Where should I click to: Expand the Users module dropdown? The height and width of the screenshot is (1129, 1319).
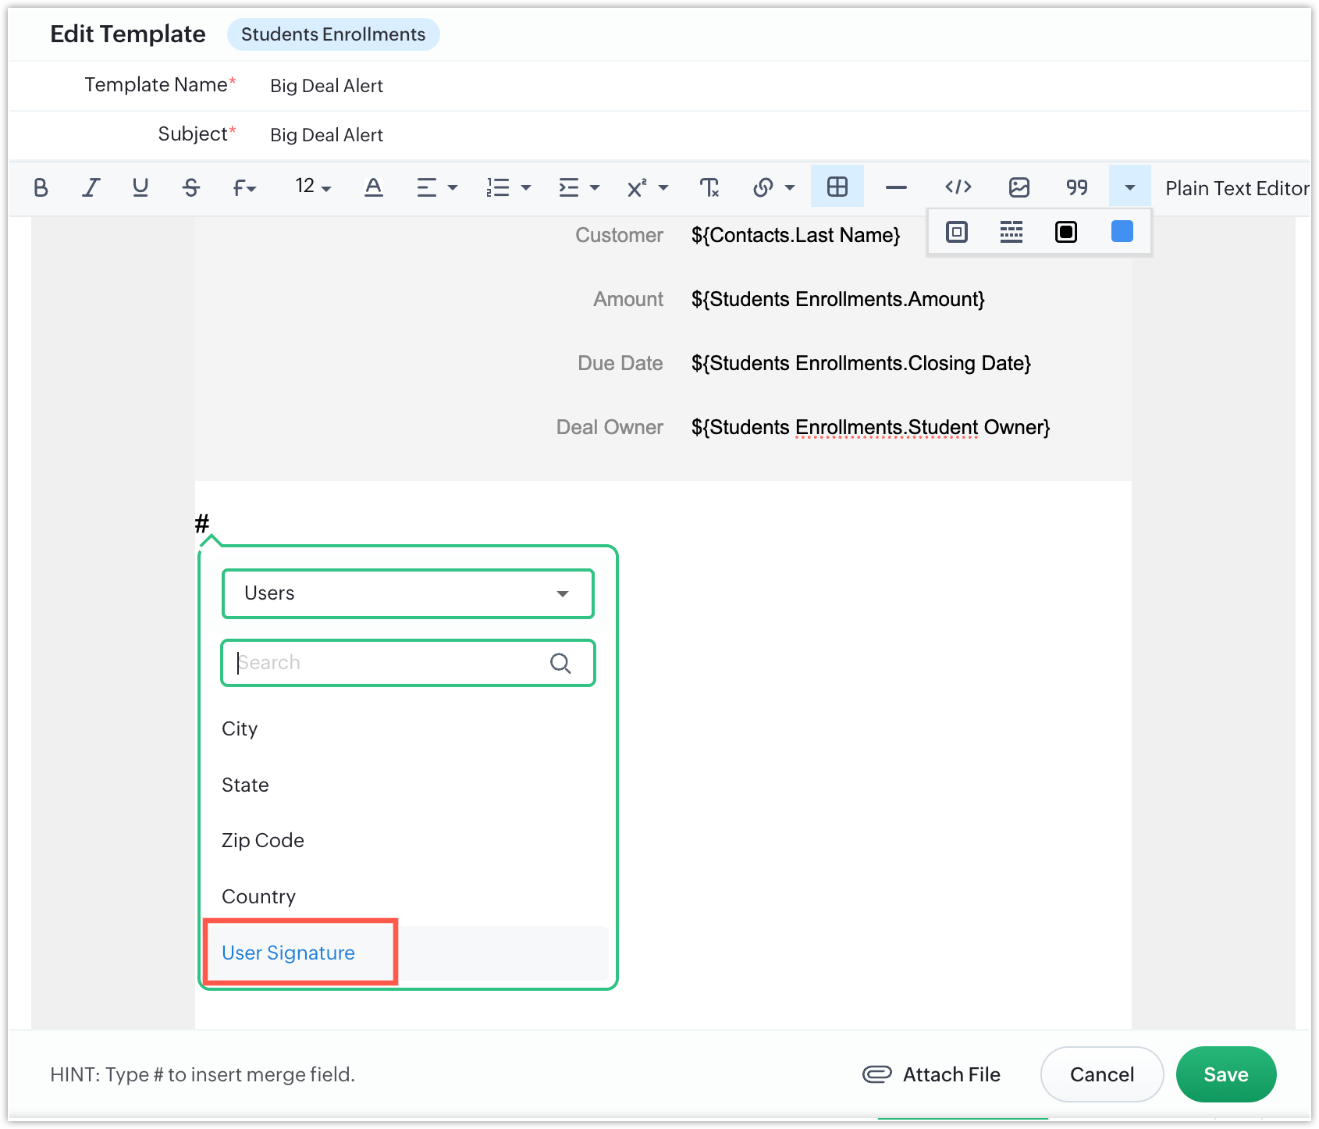[407, 593]
